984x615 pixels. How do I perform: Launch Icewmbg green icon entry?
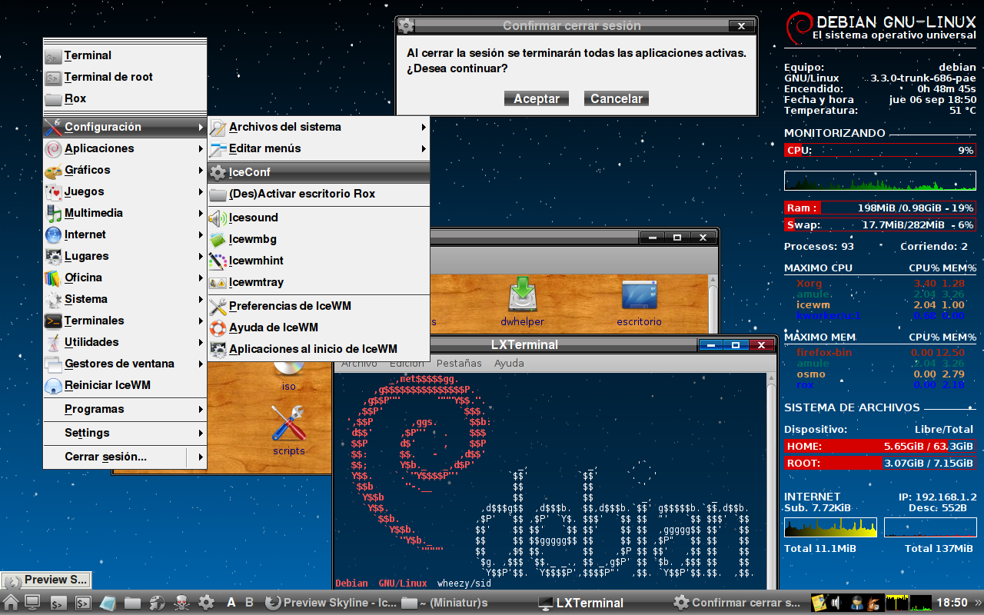[x=318, y=239]
